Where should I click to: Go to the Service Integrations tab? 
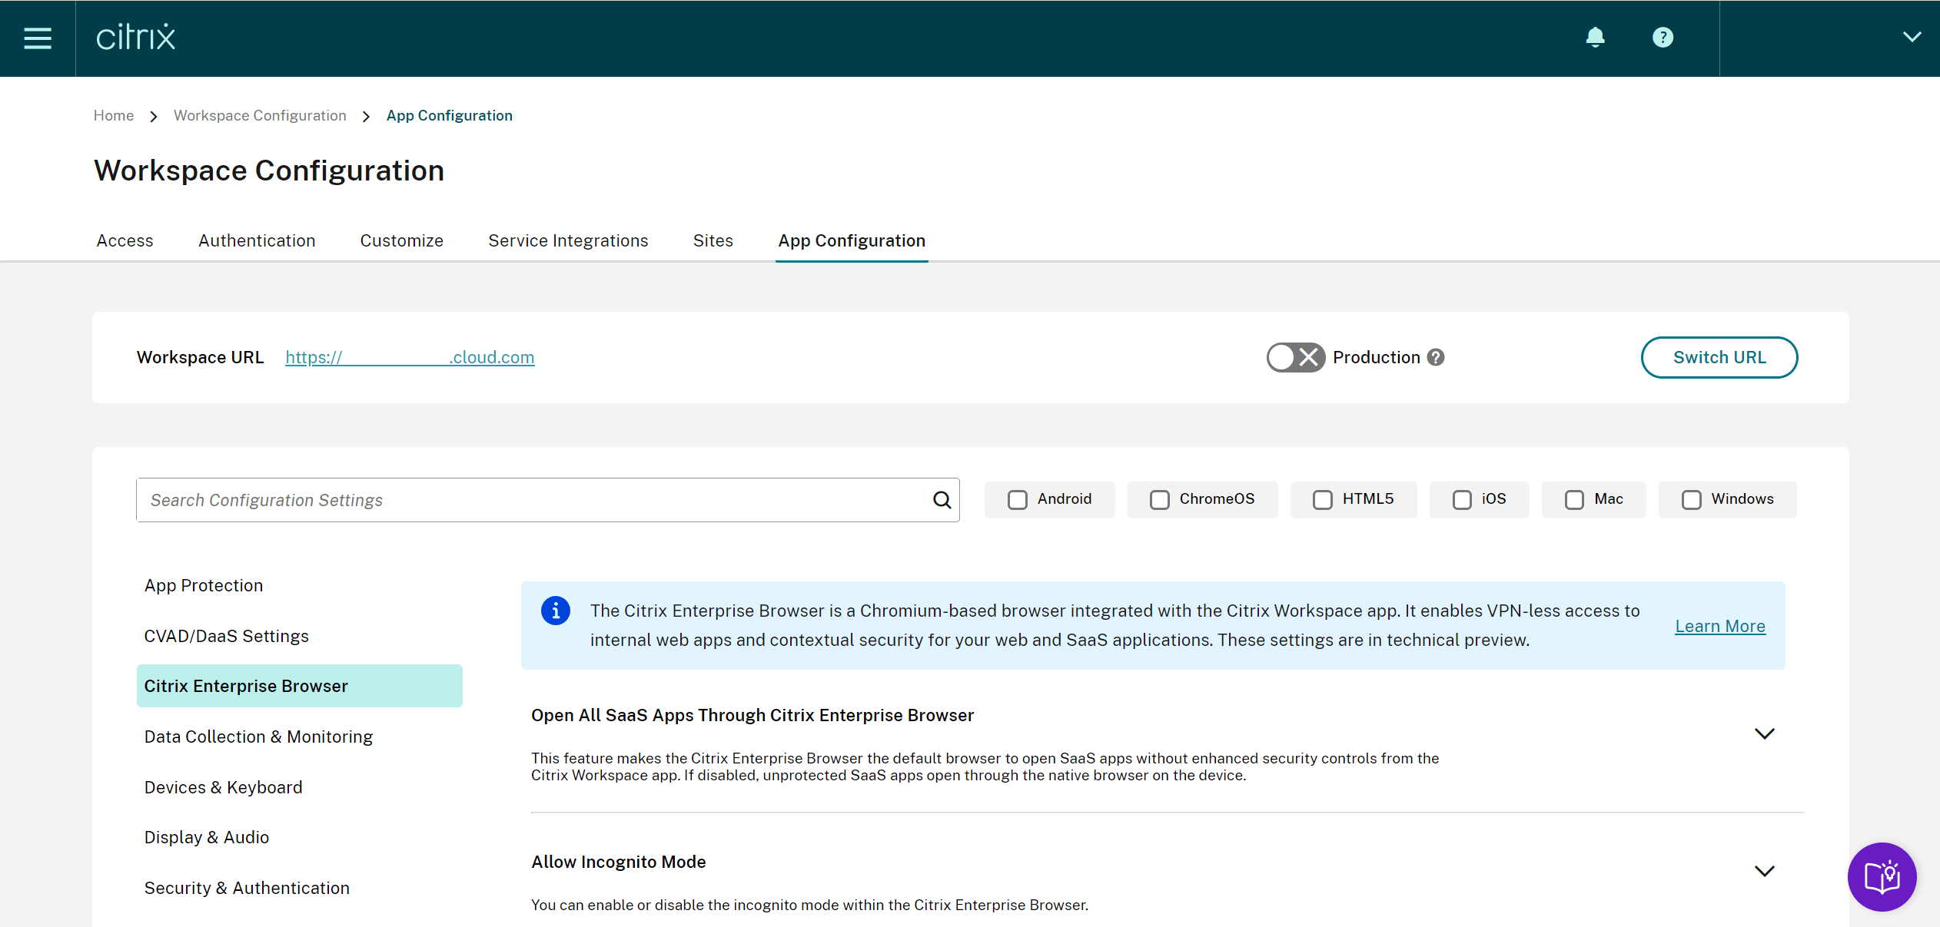coord(568,241)
